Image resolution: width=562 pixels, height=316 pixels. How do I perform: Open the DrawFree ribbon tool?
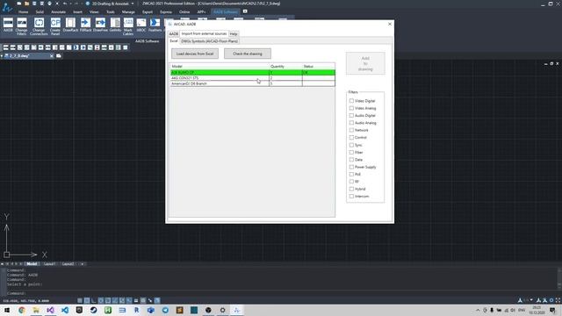100,25
